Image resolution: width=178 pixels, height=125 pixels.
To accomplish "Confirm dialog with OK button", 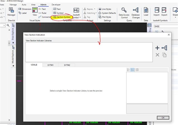I will [163, 118].
